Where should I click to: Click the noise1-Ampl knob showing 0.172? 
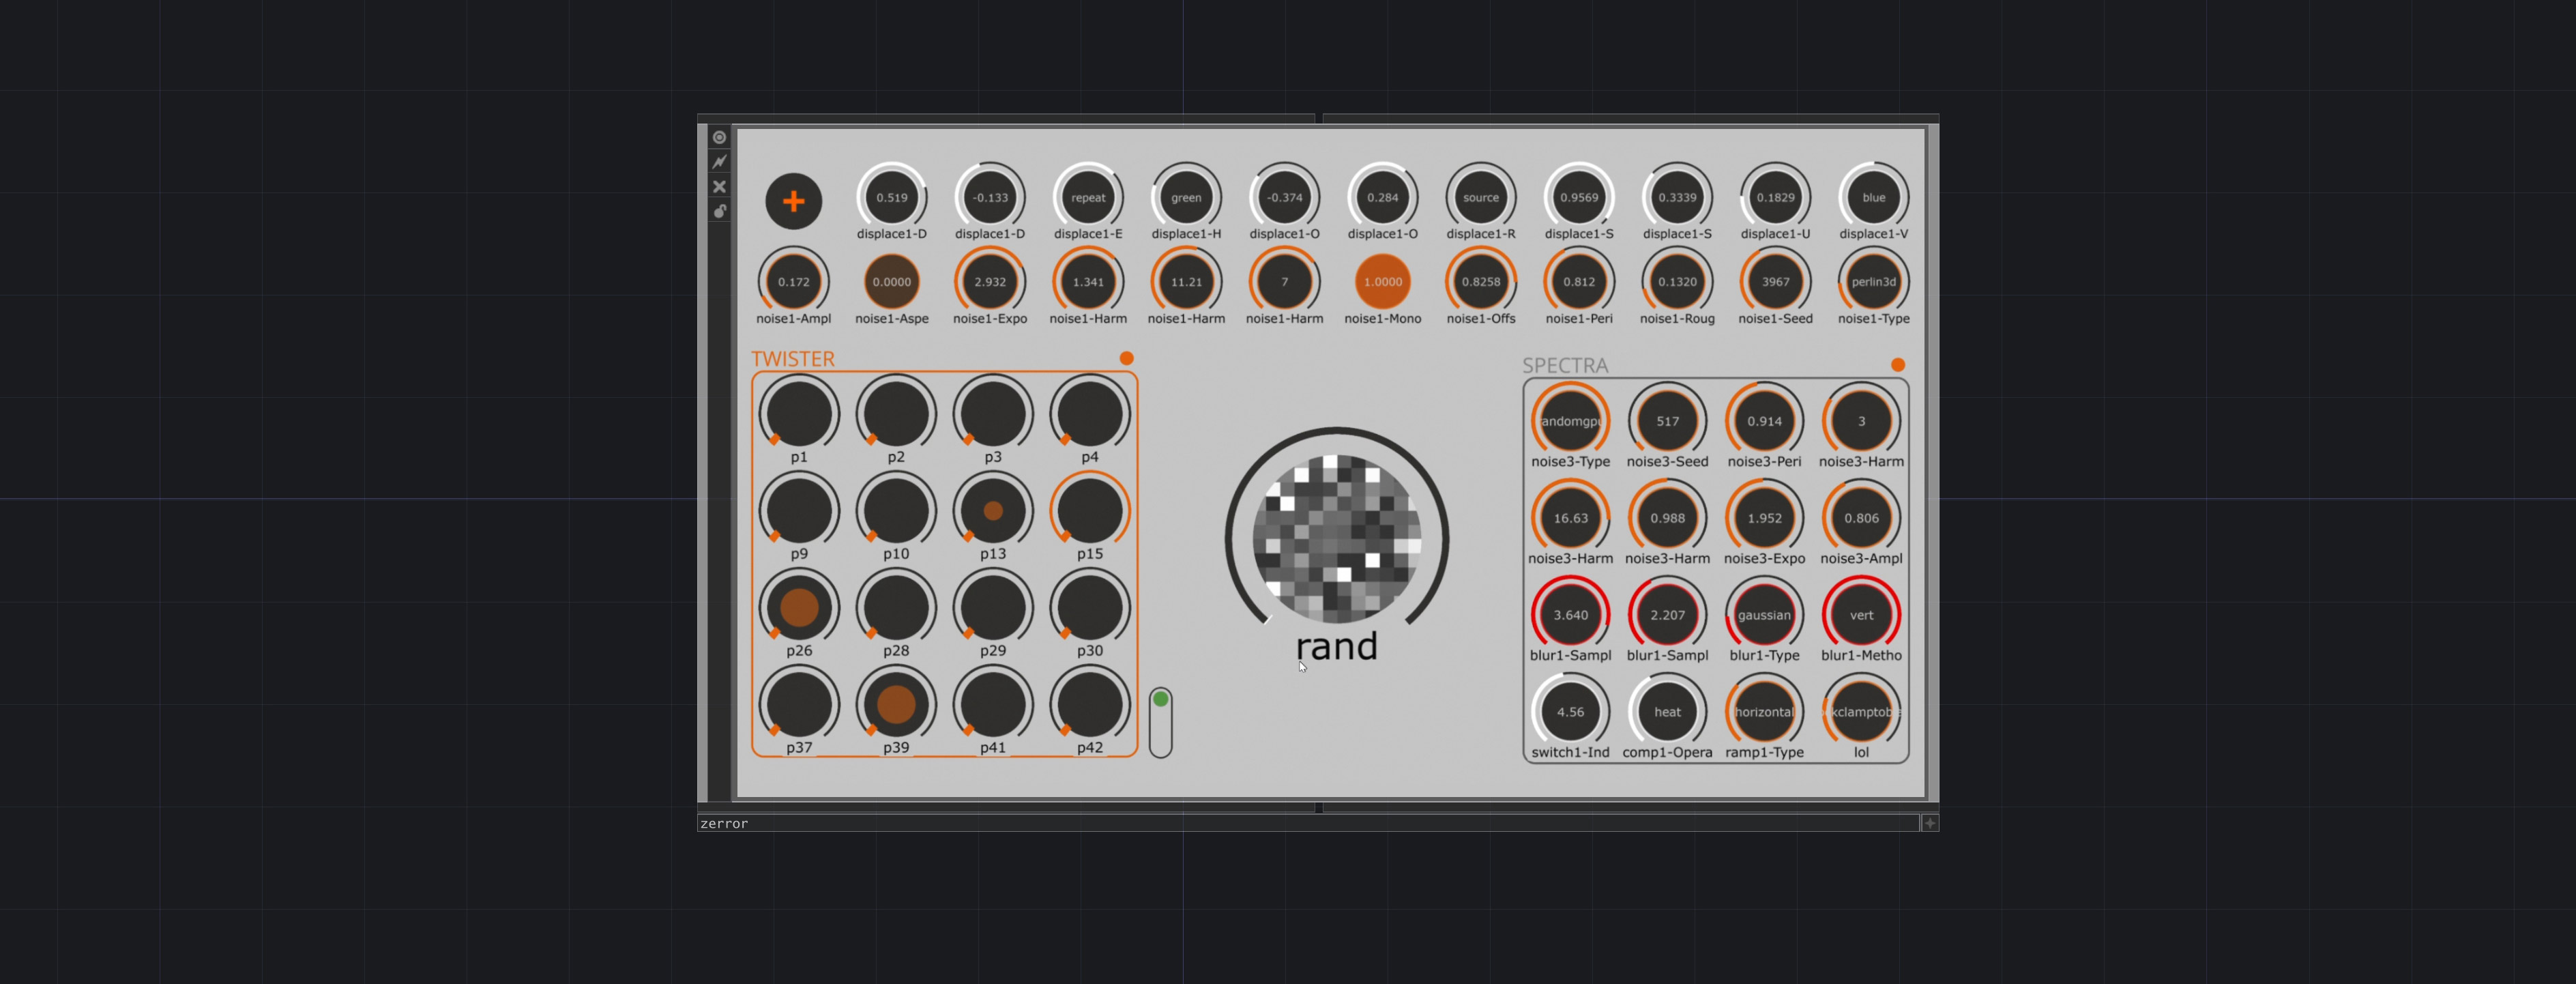(x=793, y=282)
